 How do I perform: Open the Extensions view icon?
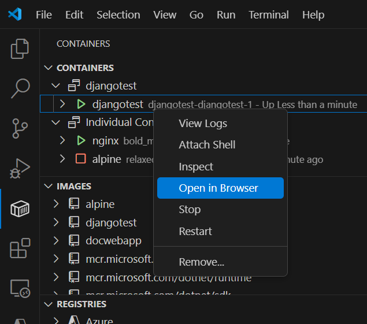(x=20, y=249)
